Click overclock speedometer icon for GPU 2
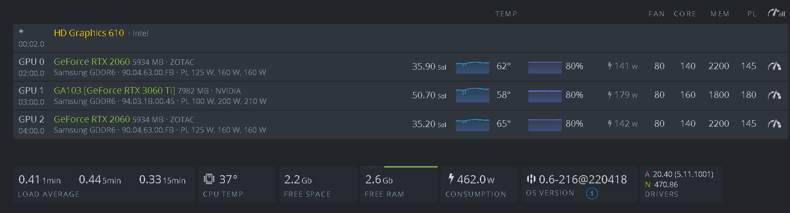 point(774,124)
